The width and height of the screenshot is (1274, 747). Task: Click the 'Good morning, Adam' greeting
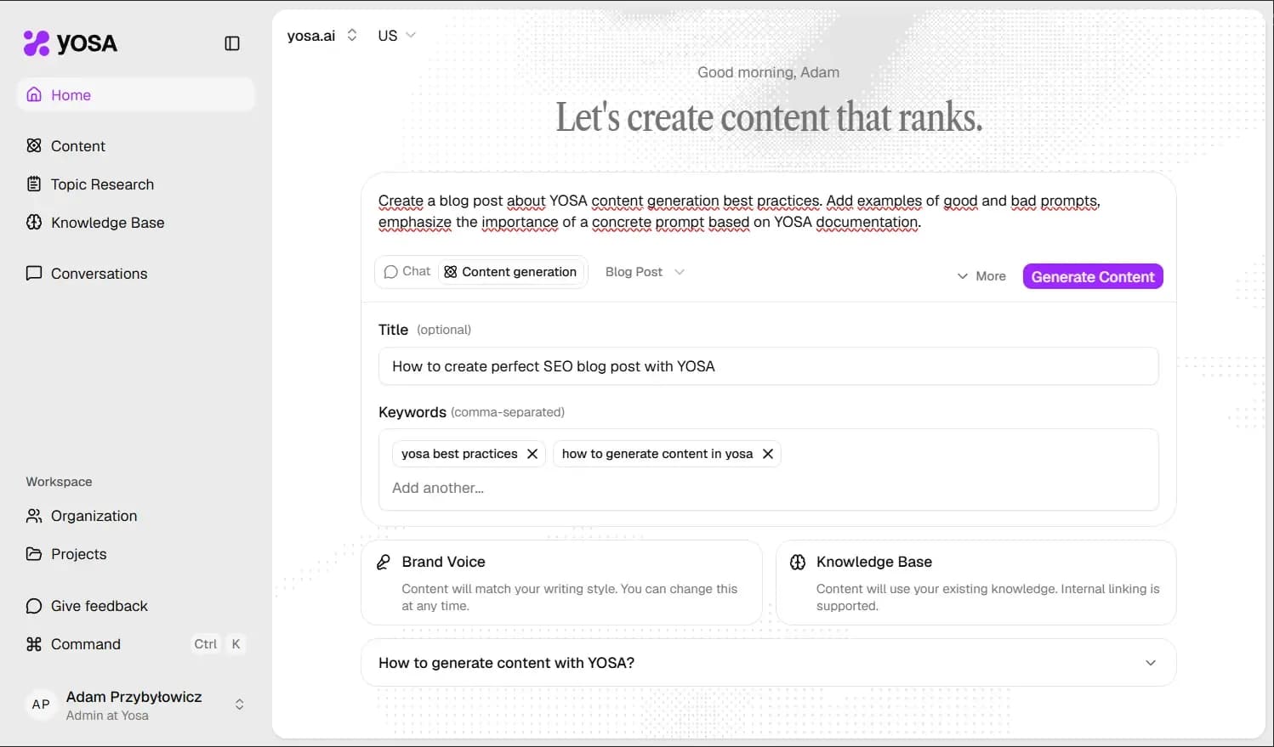(x=768, y=72)
